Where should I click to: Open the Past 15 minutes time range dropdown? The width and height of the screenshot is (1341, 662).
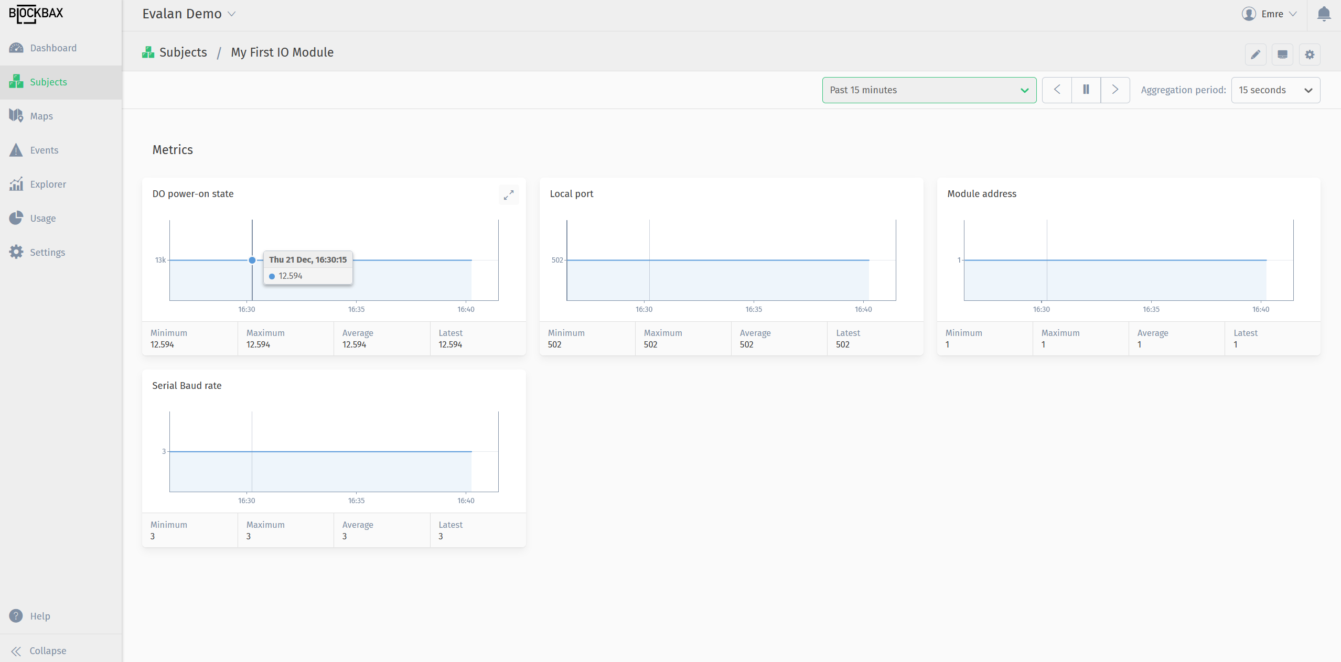click(x=928, y=90)
